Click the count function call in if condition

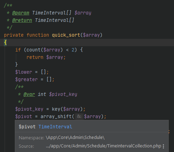(34, 50)
